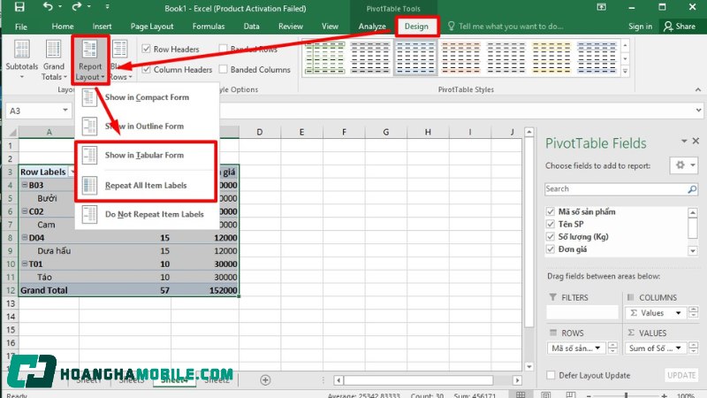Add a new sheet with plus icon
Image resolution: width=707 pixels, height=398 pixels.
click(x=265, y=380)
